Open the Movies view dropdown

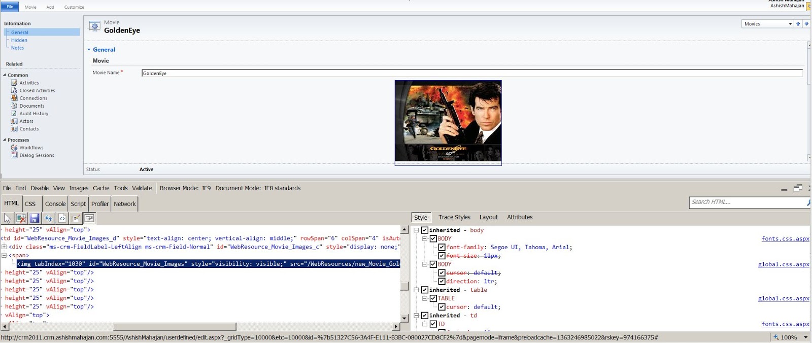click(x=767, y=24)
